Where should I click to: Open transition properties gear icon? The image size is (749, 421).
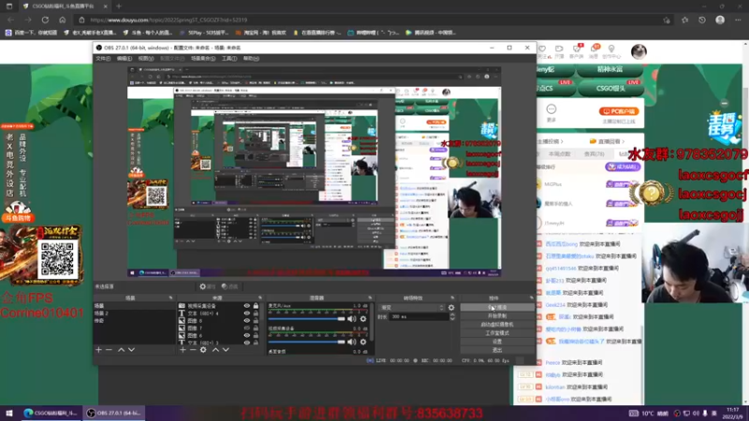click(x=451, y=308)
